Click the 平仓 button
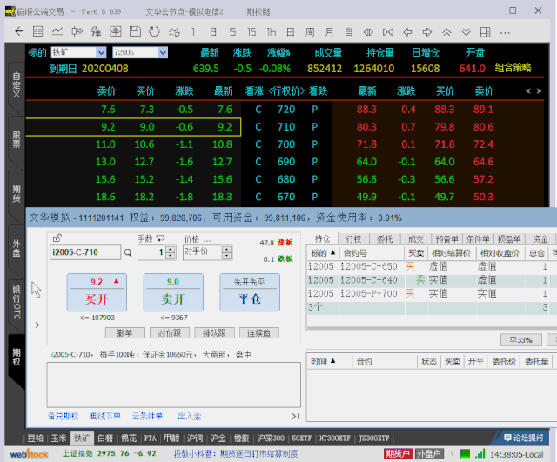Viewport: 557px width, 462px height. 250,292
